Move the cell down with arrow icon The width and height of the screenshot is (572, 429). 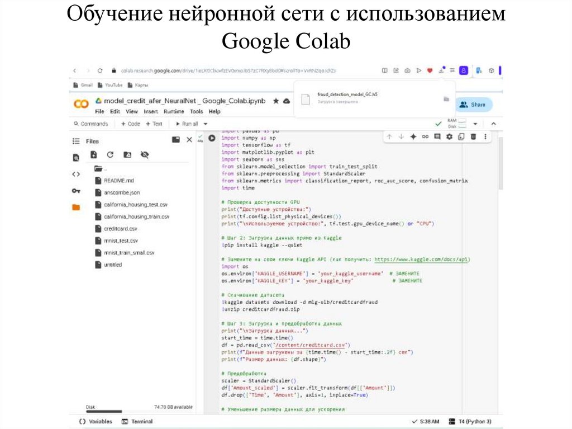click(x=401, y=136)
